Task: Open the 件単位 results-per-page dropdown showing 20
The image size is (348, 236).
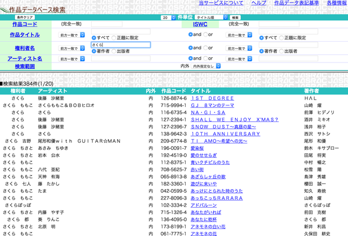Action: (167, 18)
